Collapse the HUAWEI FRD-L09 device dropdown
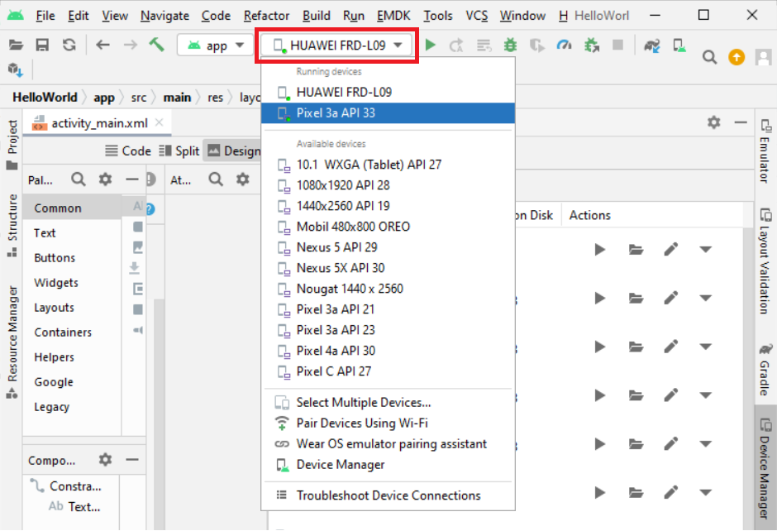777x531 pixels. pos(339,45)
